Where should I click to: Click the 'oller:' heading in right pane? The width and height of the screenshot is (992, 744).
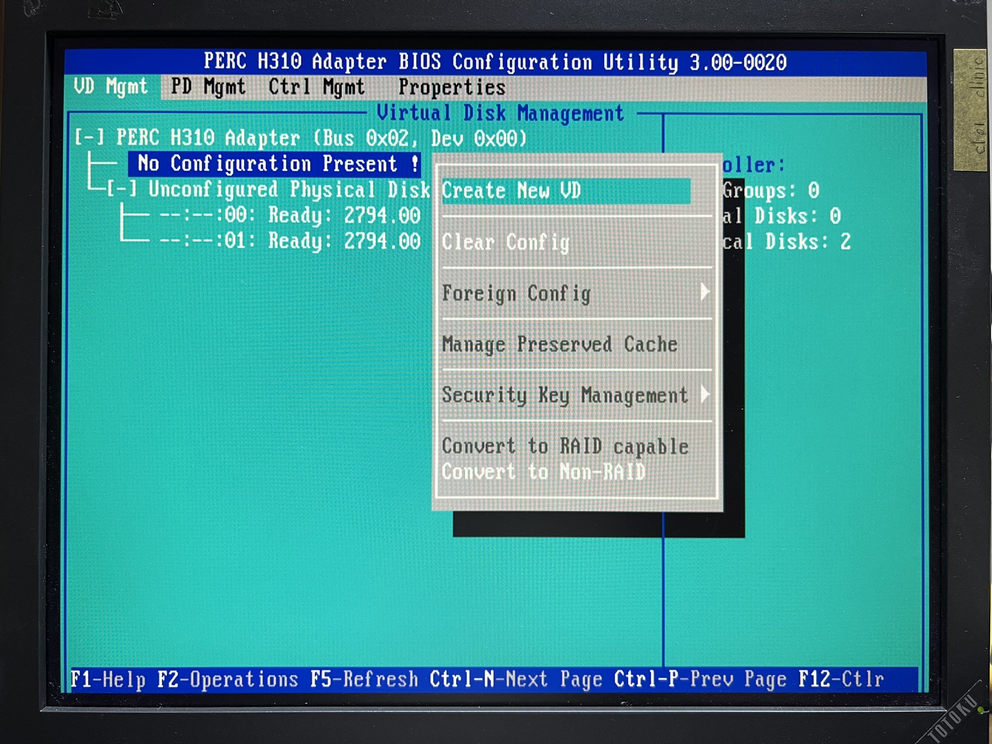753,165
